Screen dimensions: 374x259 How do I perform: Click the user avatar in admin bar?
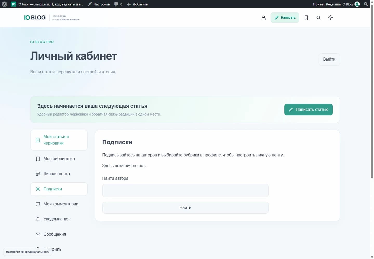[357, 4]
